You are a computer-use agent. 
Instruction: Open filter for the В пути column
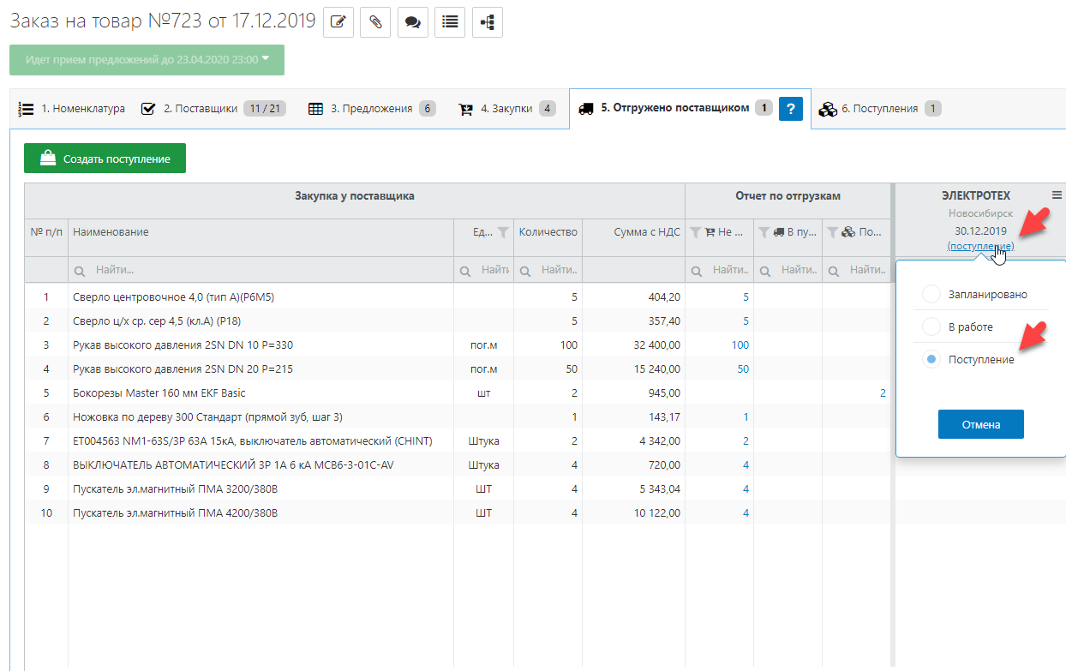pos(764,232)
